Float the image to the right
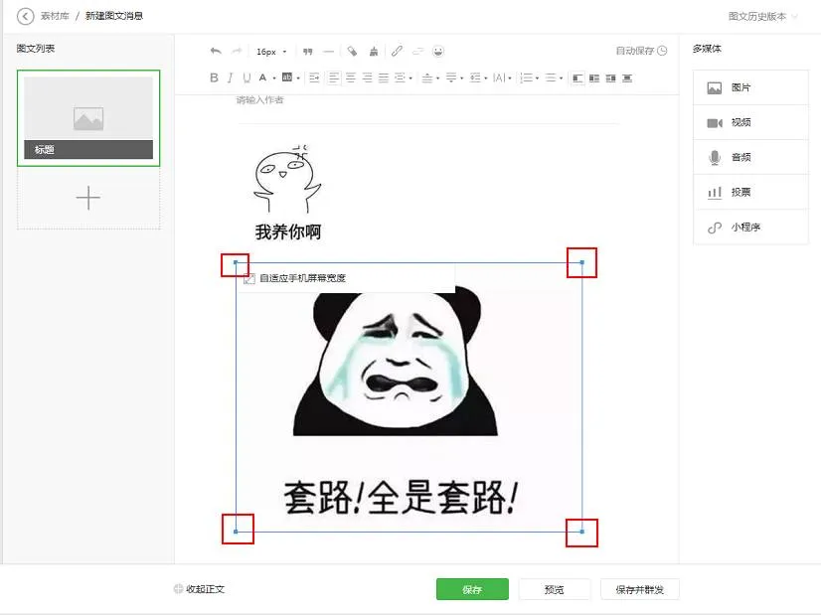821x615 pixels. (x=610, y=77)
